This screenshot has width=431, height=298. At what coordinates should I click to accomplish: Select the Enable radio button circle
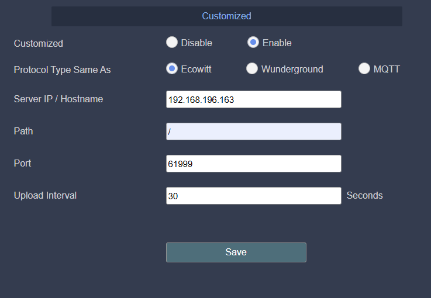click(253, 43)
